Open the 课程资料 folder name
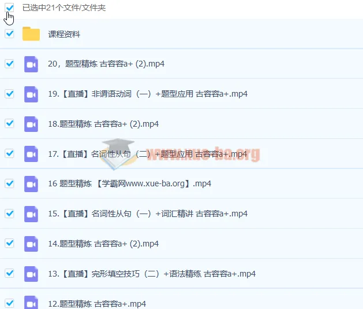 pyautogui.click(x=64, y=34)
